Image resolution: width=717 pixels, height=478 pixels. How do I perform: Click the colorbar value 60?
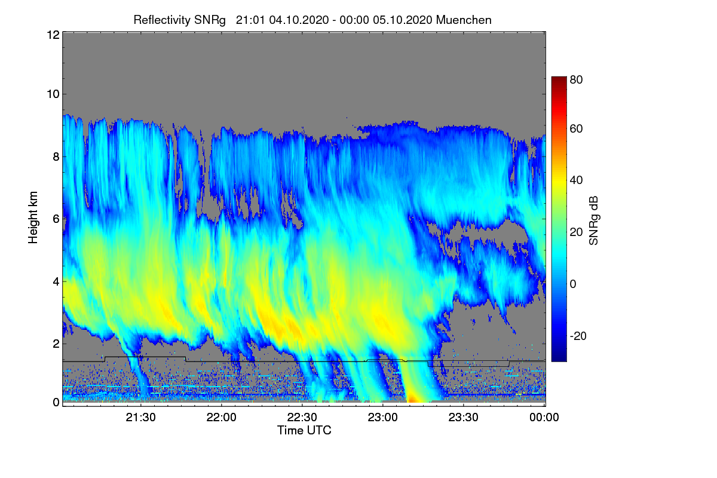point(576,129)
